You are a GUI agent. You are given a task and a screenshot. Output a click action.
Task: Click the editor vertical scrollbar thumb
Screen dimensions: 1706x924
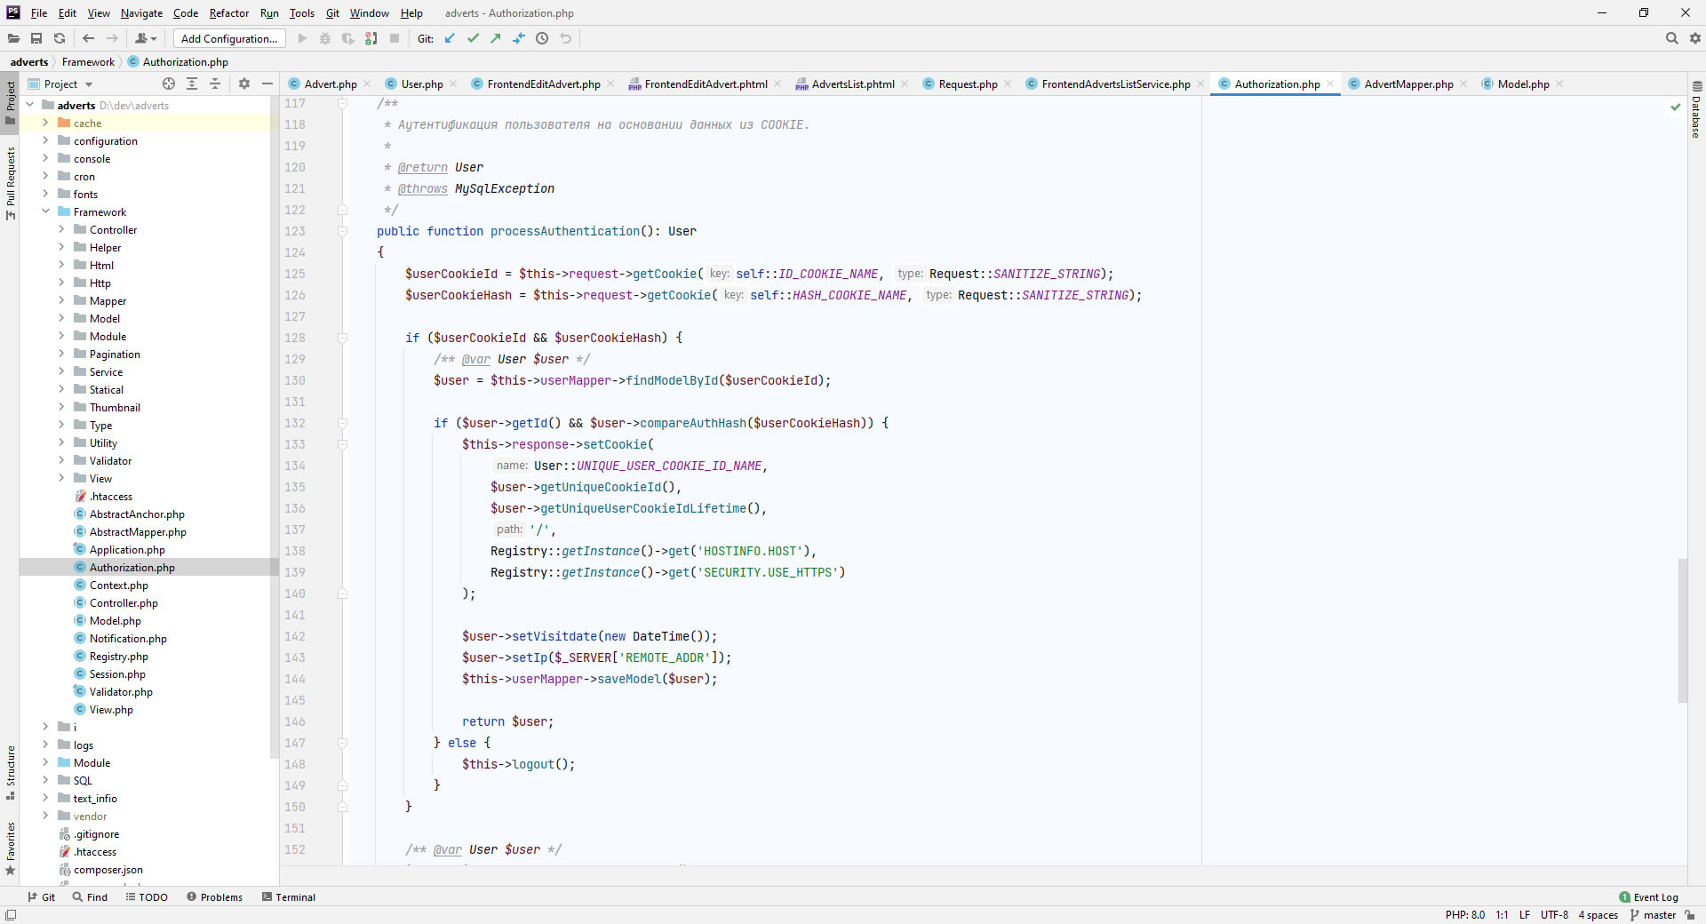tap(1682, 631)
